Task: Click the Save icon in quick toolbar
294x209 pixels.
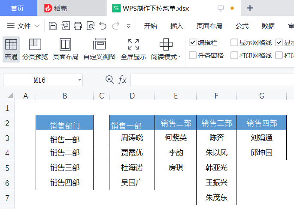Action: click(53, 26)
